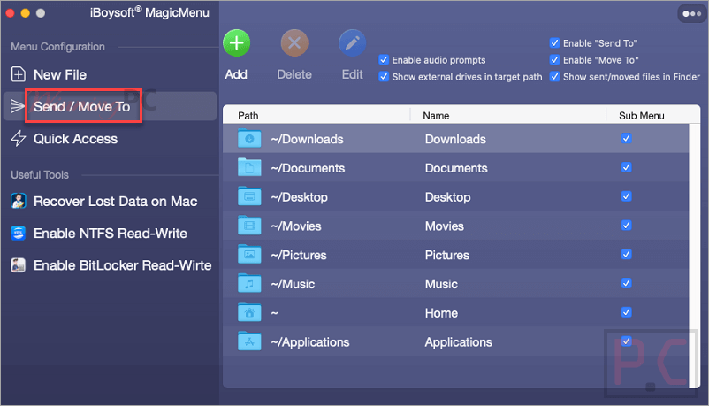The width and height of the screenshot is (709, 406).
Task: Click the Send / Move To paper-plane icon
Action: 17,106
